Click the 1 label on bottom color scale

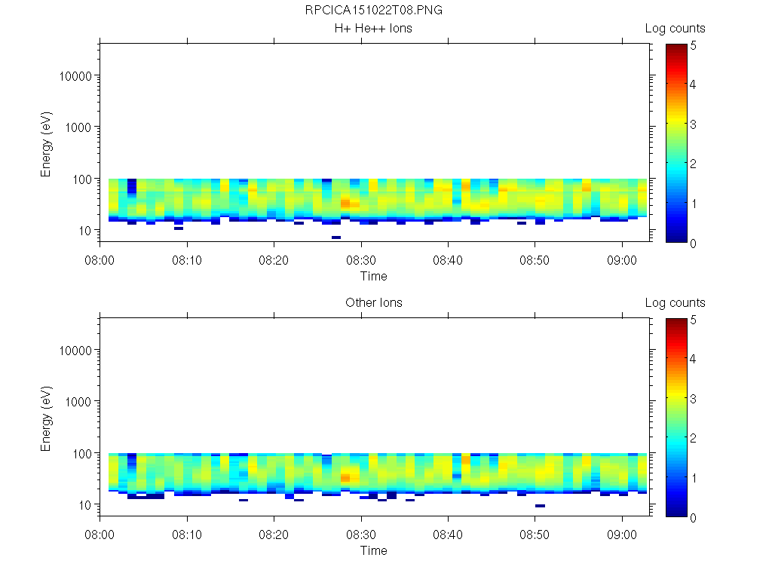(x=694, y=478)
